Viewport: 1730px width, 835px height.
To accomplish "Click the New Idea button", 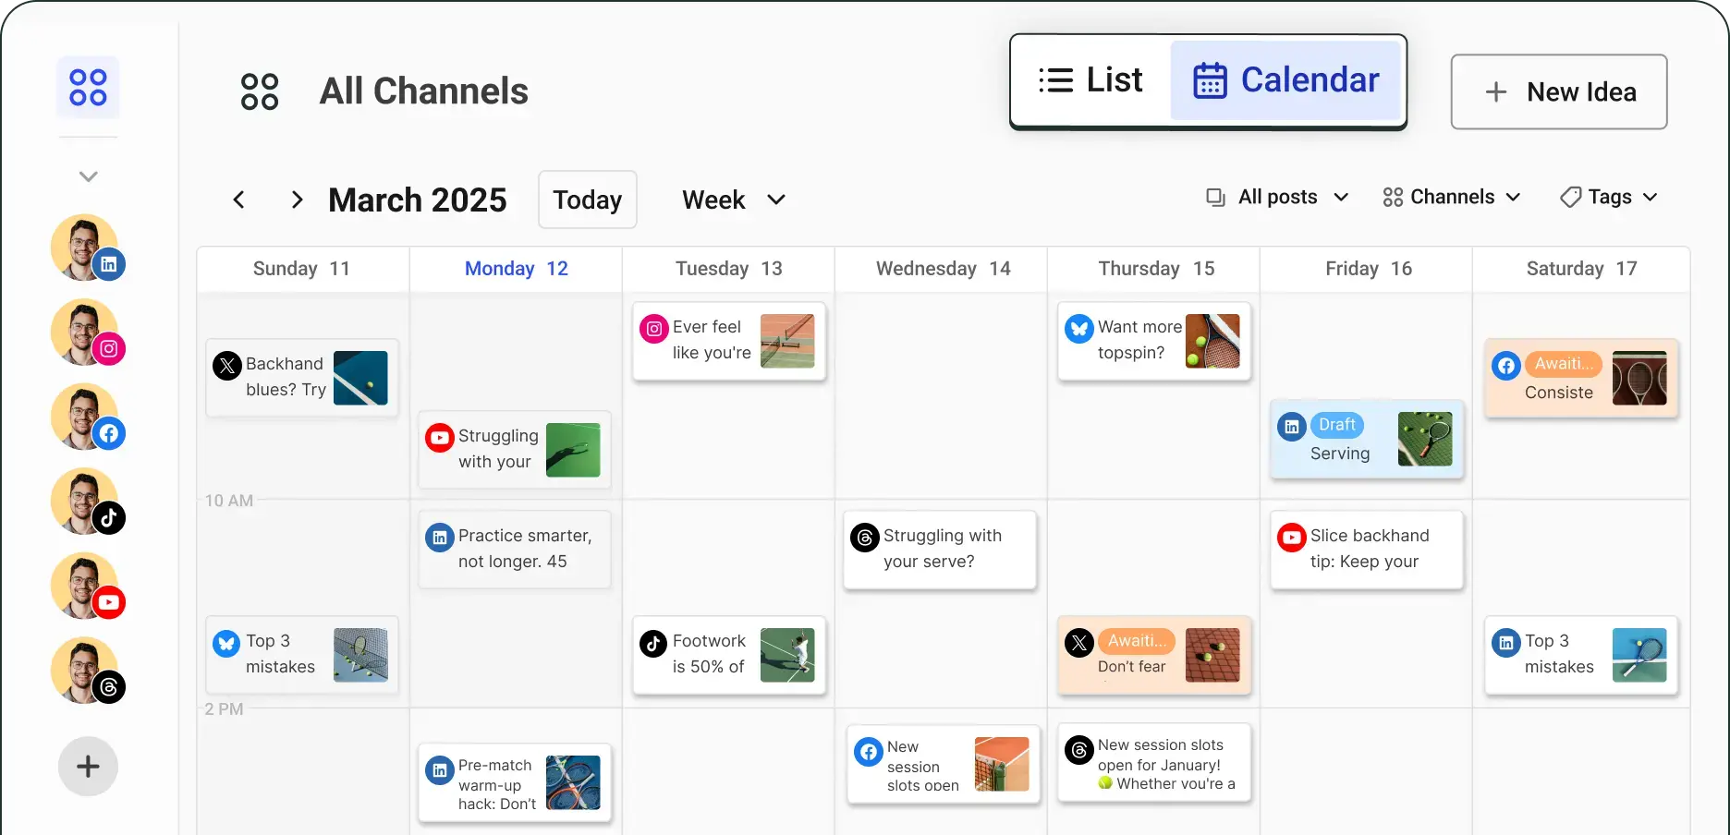I will [x=1558, y=91].
